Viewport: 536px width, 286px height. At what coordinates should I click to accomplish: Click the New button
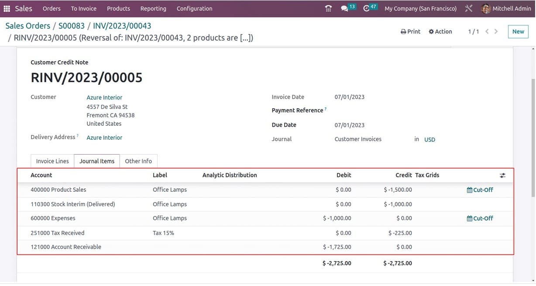point(518,31)
